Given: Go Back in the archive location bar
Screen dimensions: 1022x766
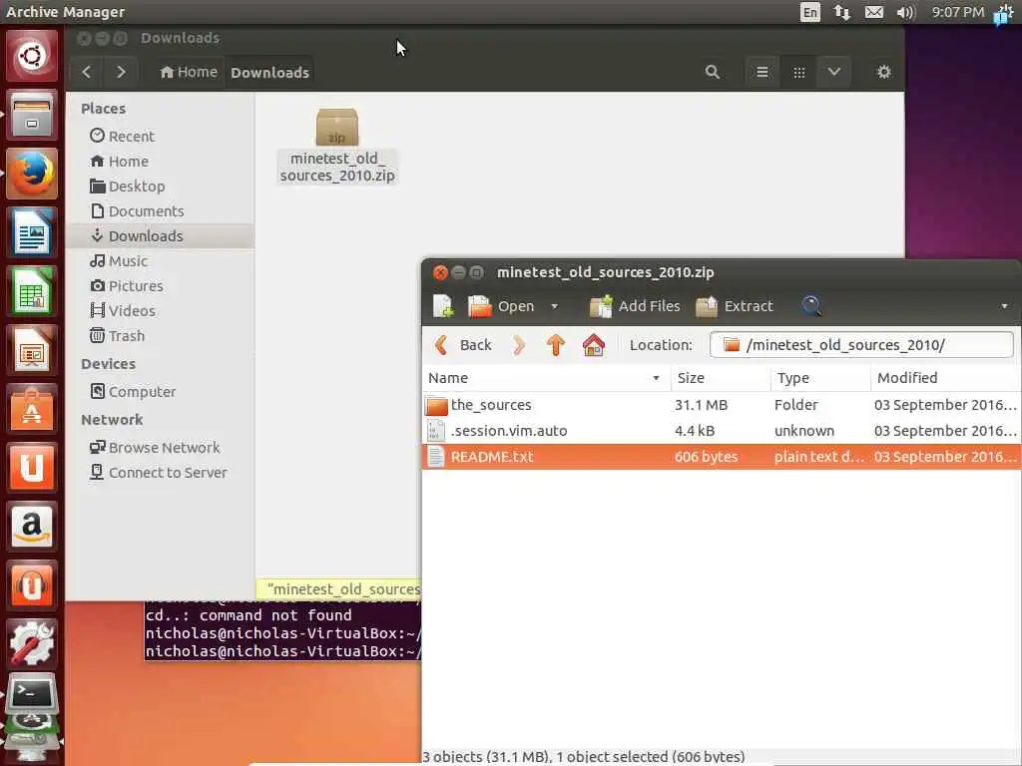Looking at the screenshot, I should [x=463, y=345].
